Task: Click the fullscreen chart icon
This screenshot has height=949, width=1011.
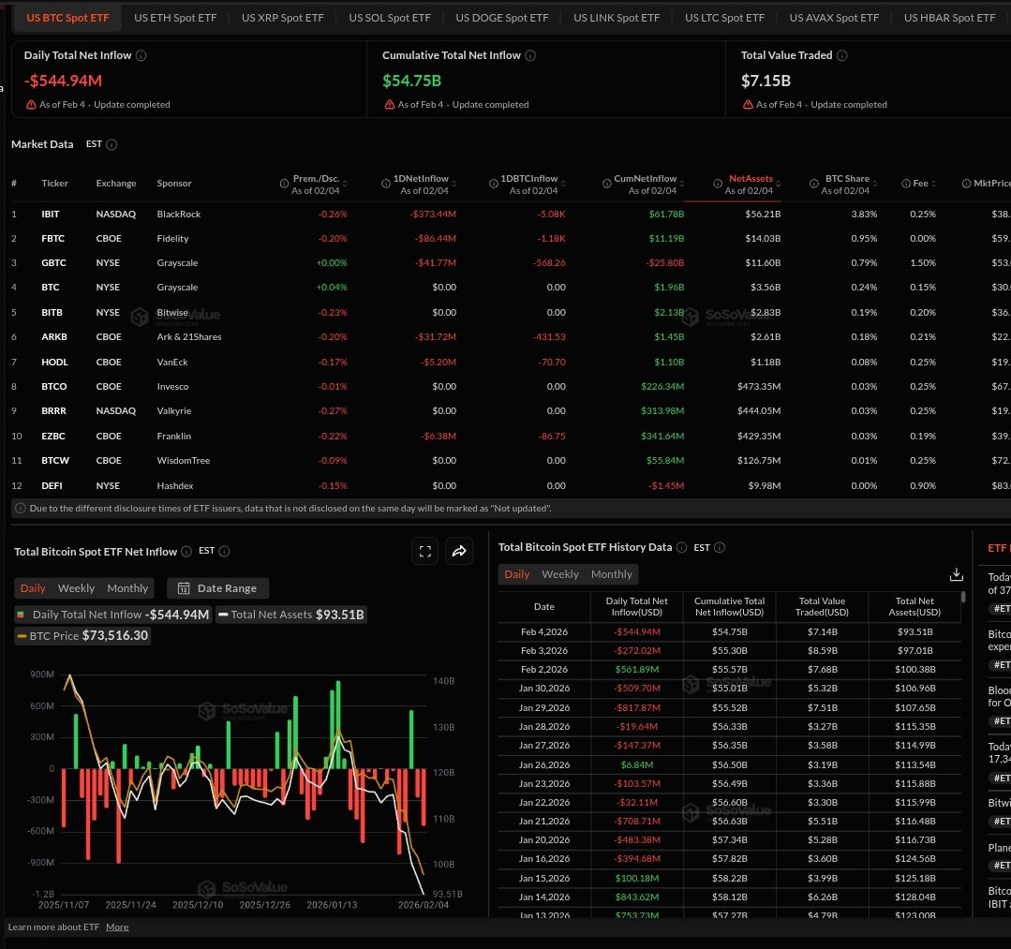Action: pyautogui.click(x=424, y=552)
